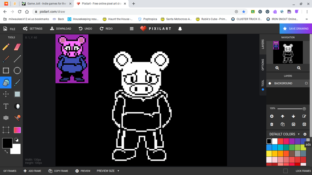Select the Stamp tool

pos(17,118)
